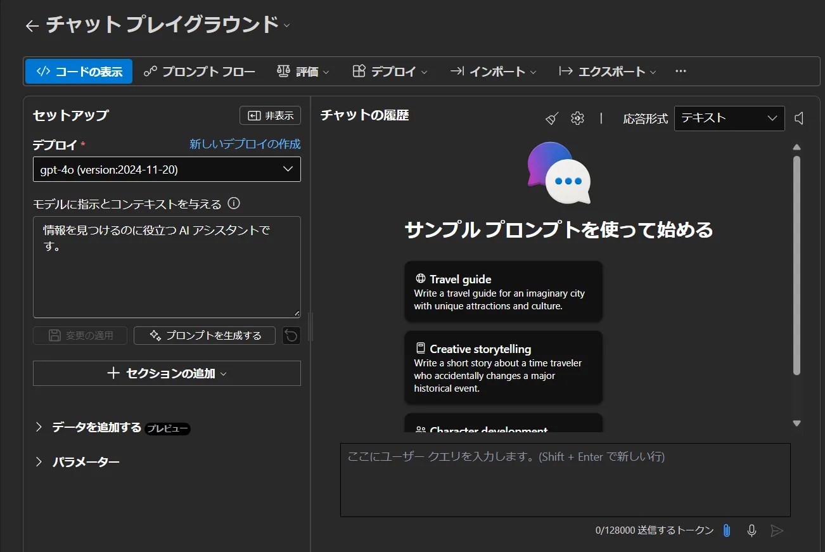Open the デプロイ model dropdown gpt-4o
The height and width of the screenshot is (552, 825).
tap(167, 169)
